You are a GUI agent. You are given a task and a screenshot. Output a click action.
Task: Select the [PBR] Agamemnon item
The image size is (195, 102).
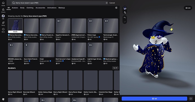click(x=79, y=26)
